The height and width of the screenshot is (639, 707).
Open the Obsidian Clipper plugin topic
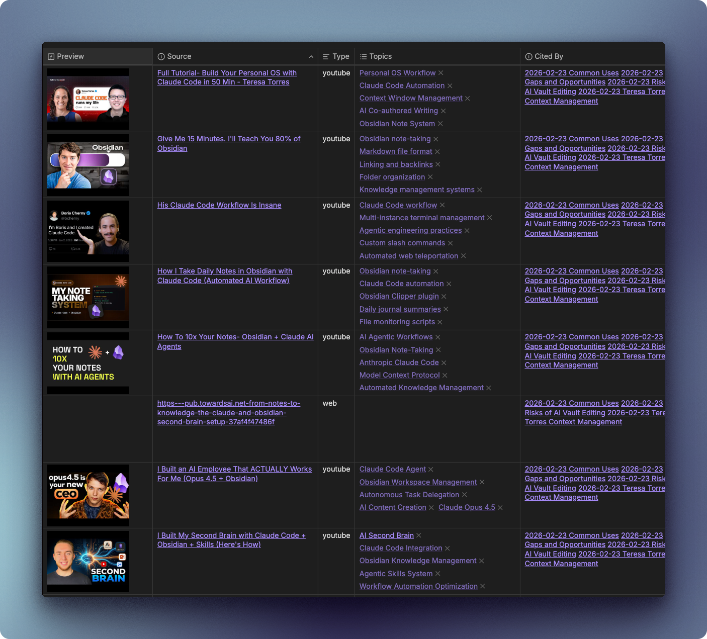click(x=399, y=296)
